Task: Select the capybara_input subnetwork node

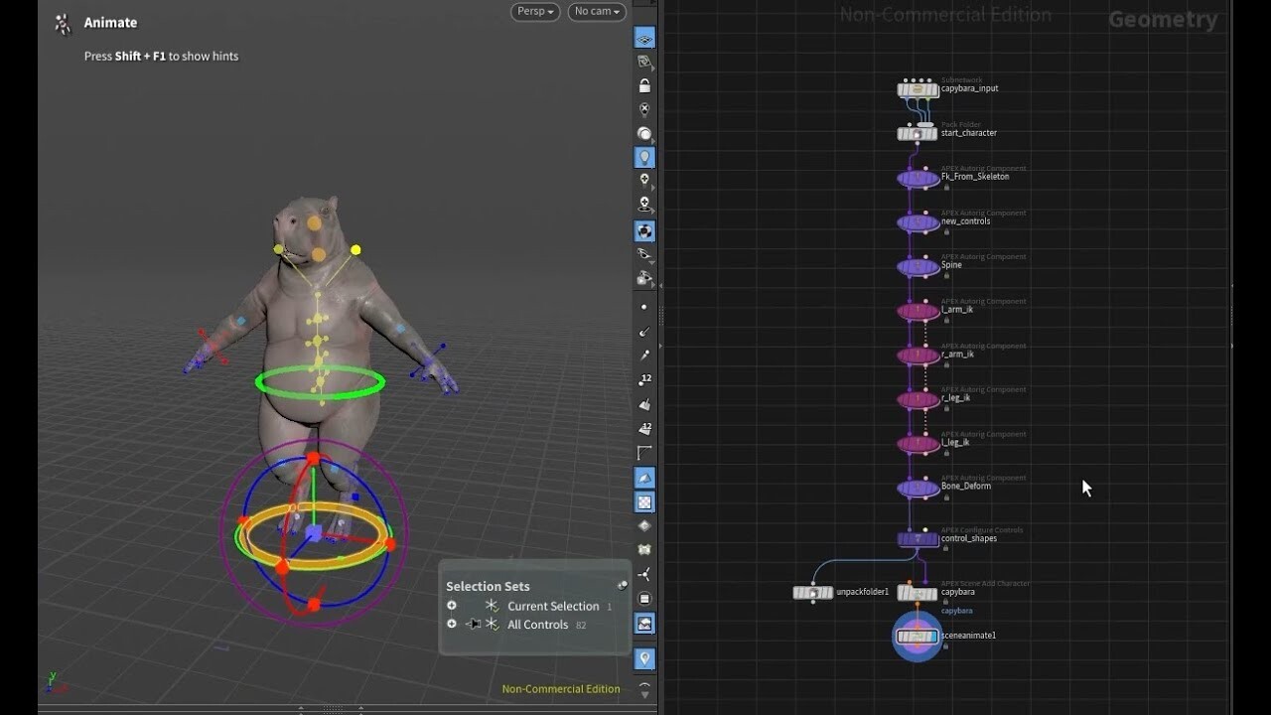Action: pos(916,89)
